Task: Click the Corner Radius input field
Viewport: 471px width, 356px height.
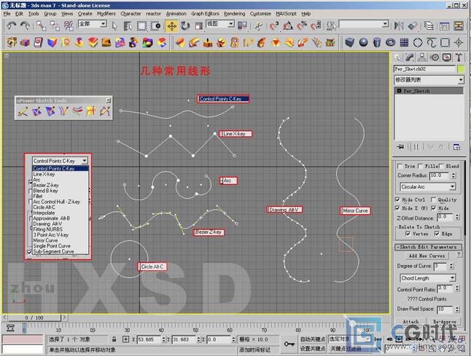Action: point(439,175)
